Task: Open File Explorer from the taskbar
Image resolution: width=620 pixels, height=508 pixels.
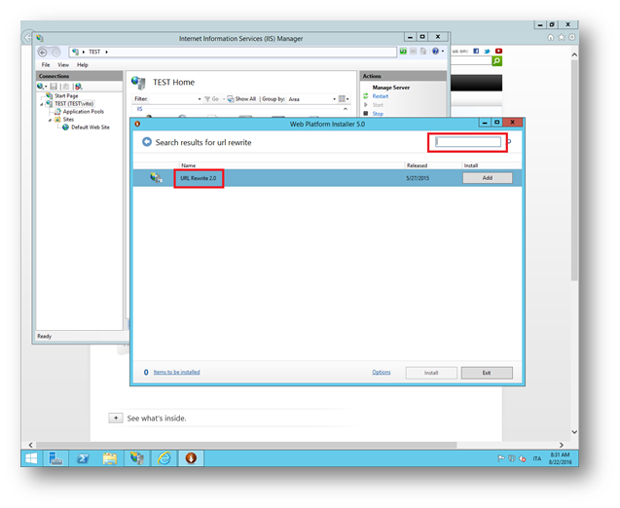Action: [x=110, y=458]
